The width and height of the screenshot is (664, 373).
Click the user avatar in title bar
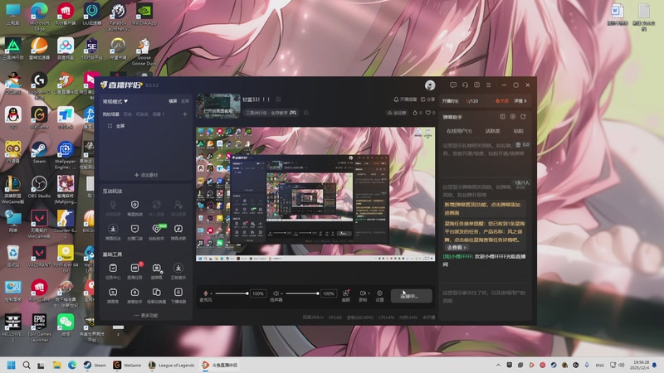click(x=430, y=85)
